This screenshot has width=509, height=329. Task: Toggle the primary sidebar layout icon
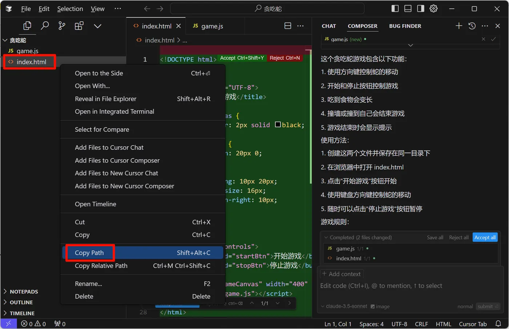coord(395,8)
